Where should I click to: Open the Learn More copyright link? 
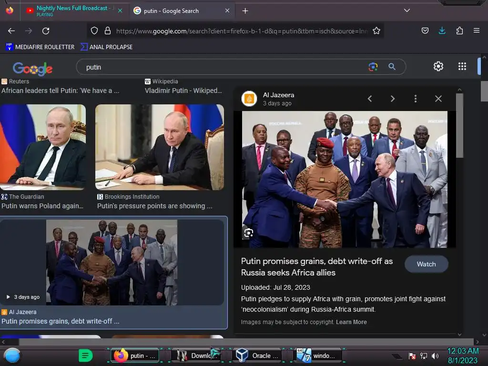click(x=351, y=322)
